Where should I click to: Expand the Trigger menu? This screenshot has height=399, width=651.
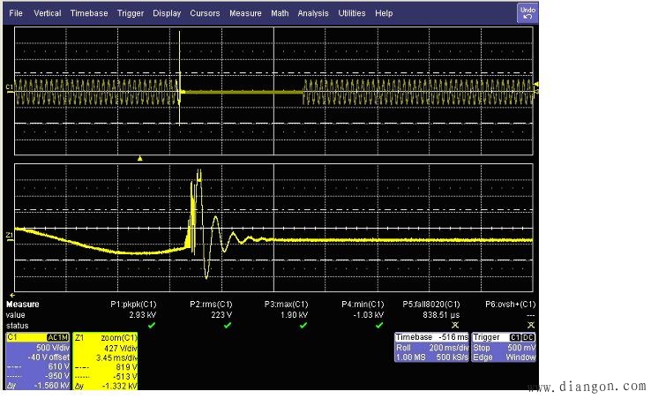131,14
